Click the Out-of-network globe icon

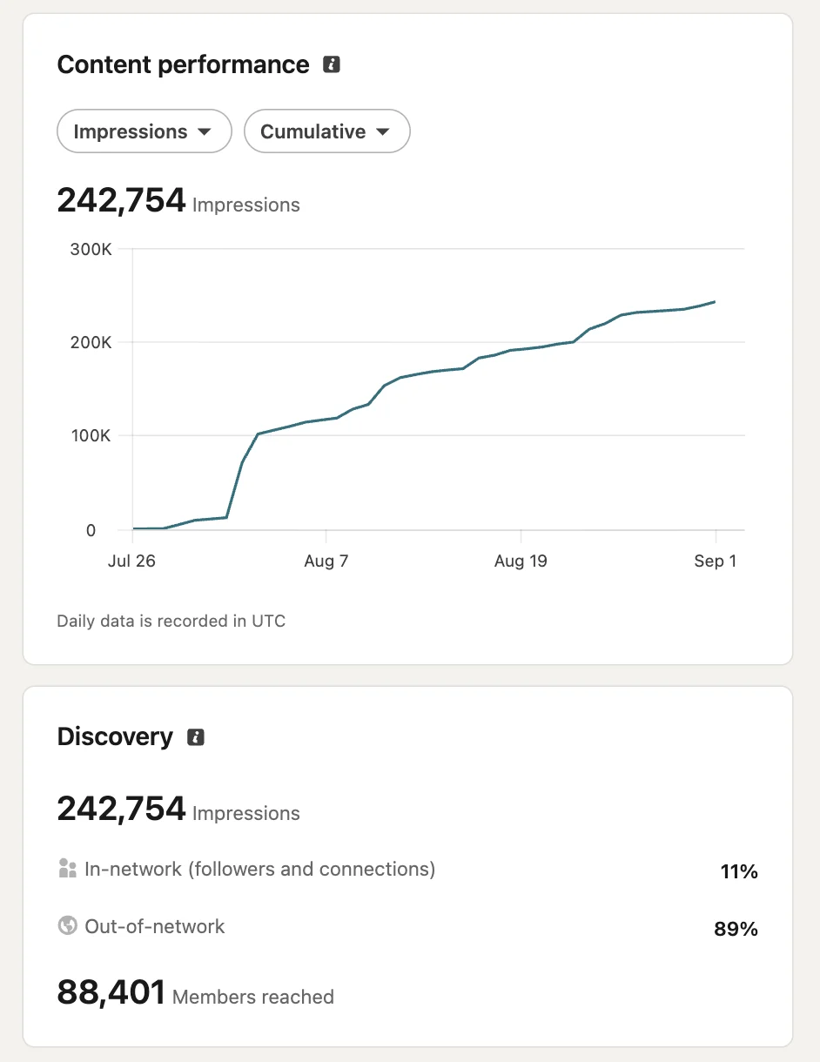coord(67,925)
